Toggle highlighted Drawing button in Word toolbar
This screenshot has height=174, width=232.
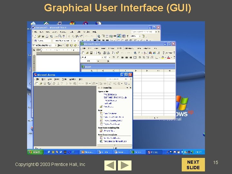click(119, 36)
